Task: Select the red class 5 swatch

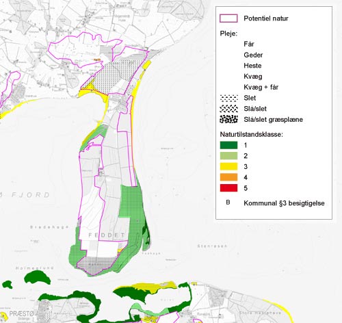Action: (x=228, y=188)
